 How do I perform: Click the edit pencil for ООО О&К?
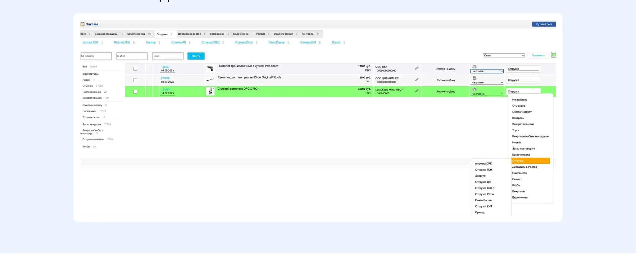pos(416,68)
